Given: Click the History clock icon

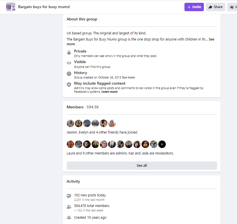Looking at the screenshot, I should (69, 74).
